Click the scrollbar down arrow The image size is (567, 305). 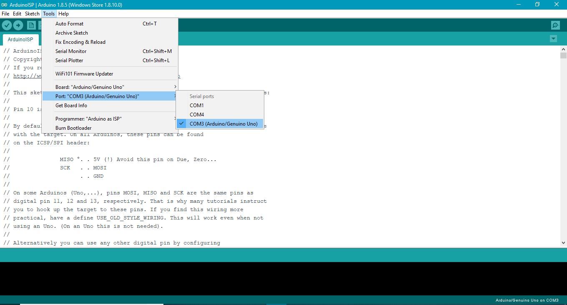click(564, 242)
